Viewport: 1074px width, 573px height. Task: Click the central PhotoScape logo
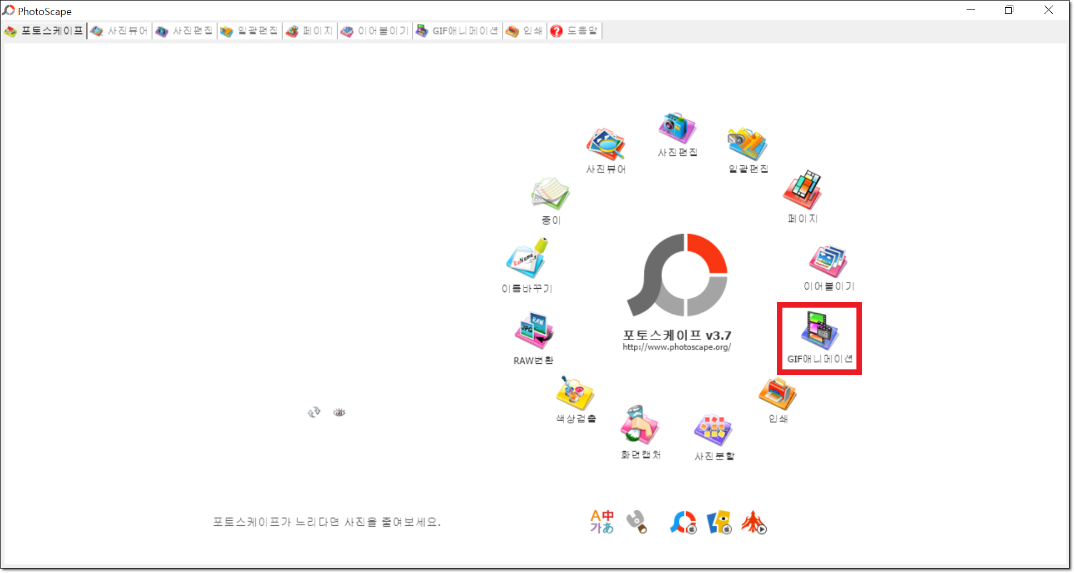click(677, 275)
